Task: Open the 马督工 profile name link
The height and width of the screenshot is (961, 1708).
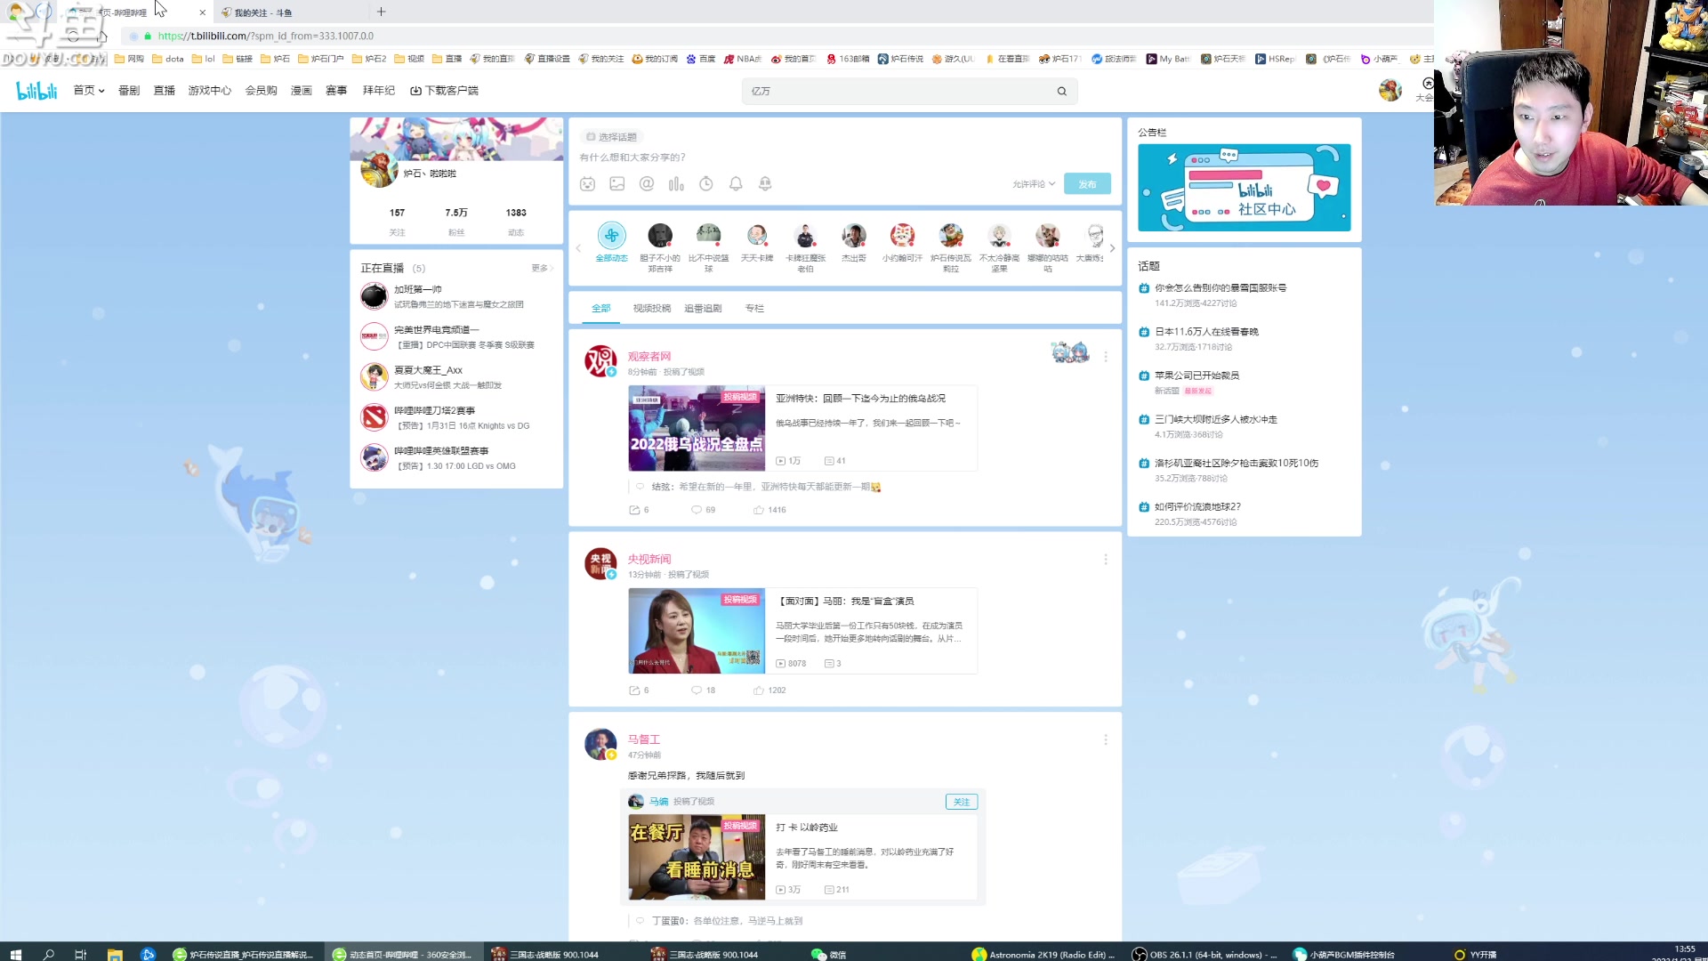Action: [x=644, y=740]
